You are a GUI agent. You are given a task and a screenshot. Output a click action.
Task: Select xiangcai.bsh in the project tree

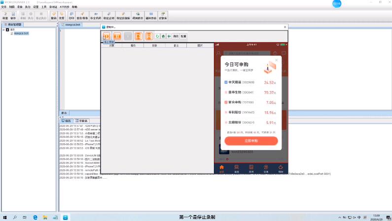click(x=21, y=33)
